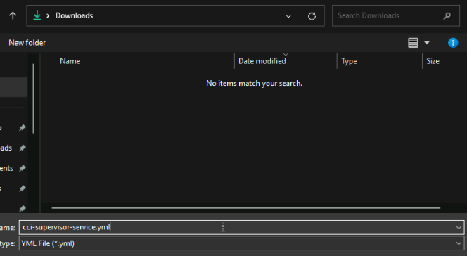The height and width of the screenshot is (256, 467).
Task: Click pin icon beside ads item
Action: [x=23, y=148]
